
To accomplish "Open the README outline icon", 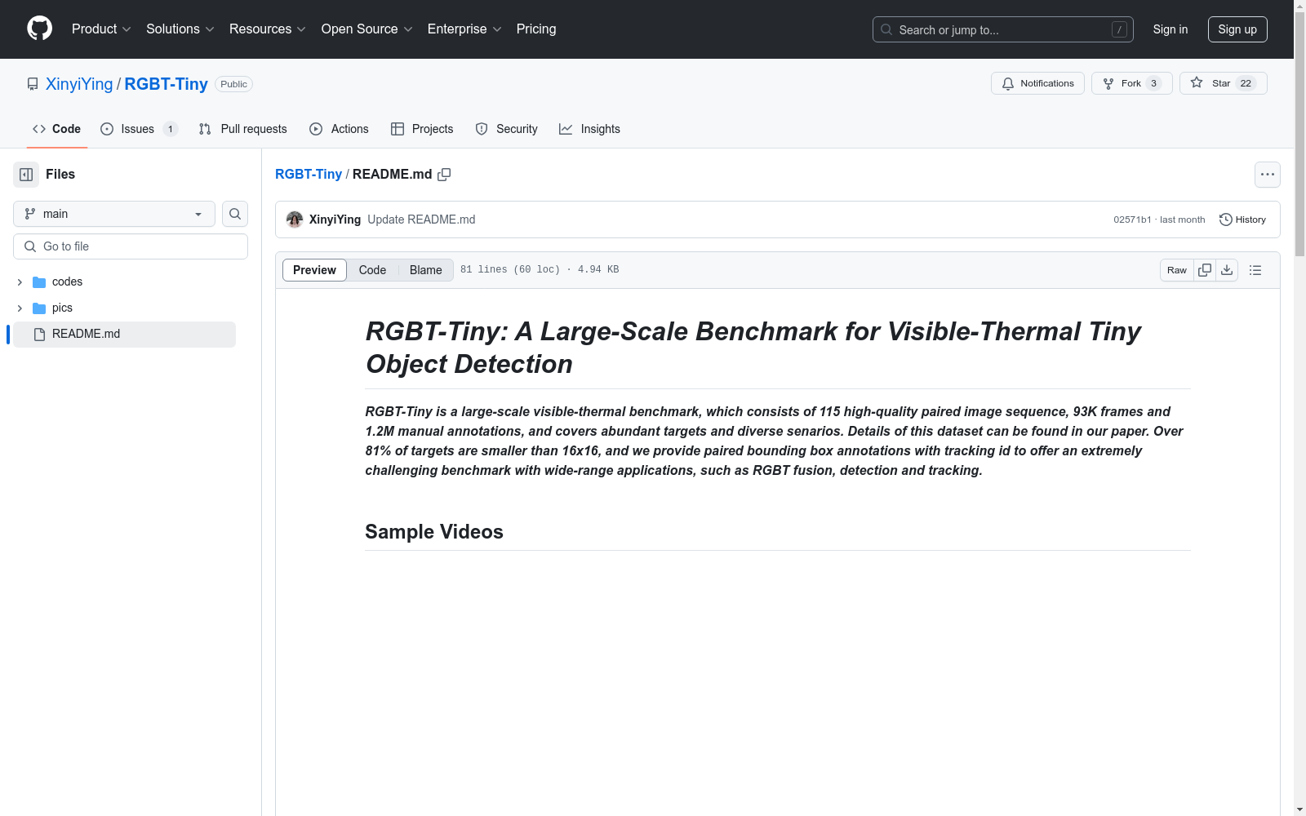I will [x=1255, y=270].
